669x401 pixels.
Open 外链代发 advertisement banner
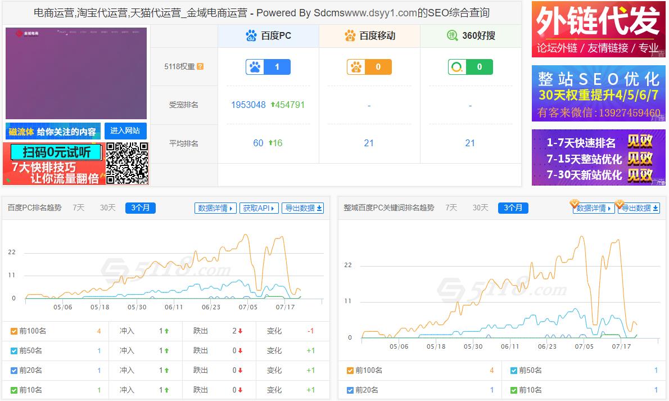click(599, 29)
